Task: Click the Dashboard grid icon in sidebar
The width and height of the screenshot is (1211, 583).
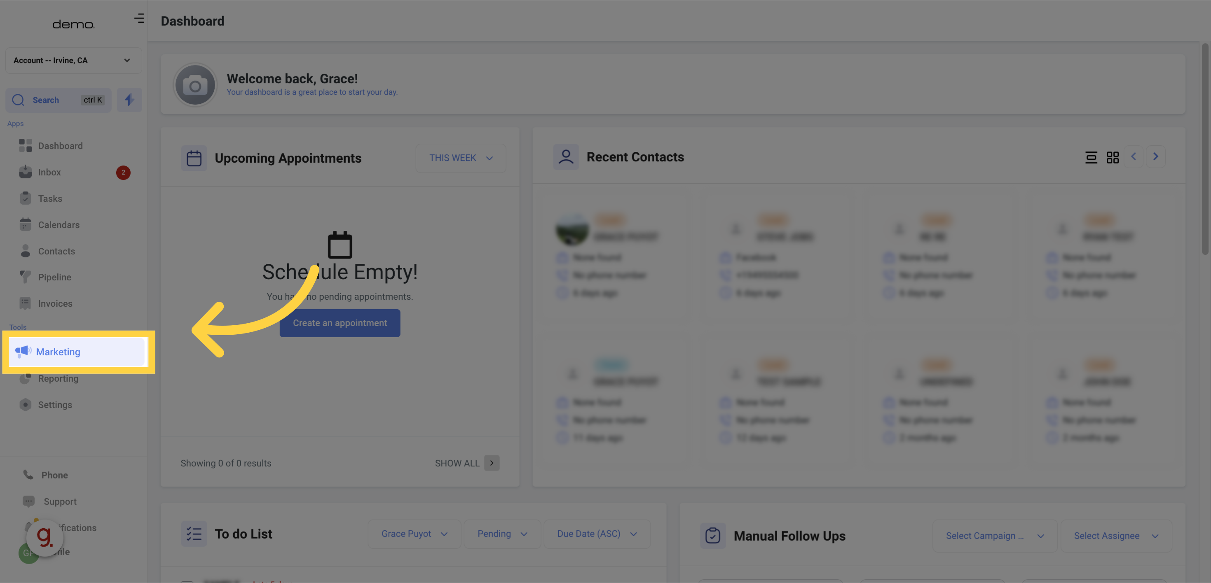Action: (26, 146)
